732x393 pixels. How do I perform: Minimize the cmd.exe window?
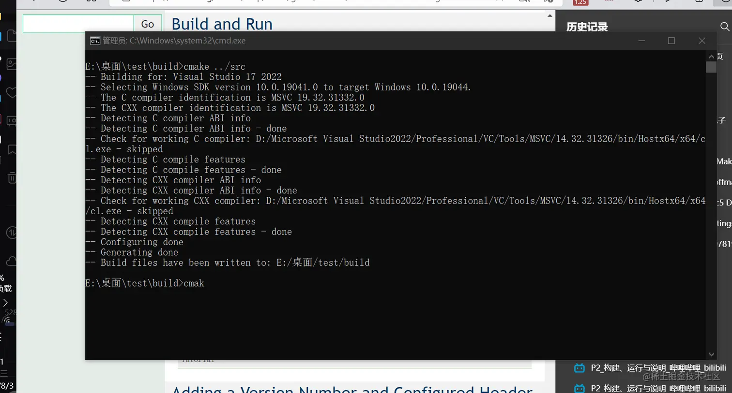(x=641, y=41)
